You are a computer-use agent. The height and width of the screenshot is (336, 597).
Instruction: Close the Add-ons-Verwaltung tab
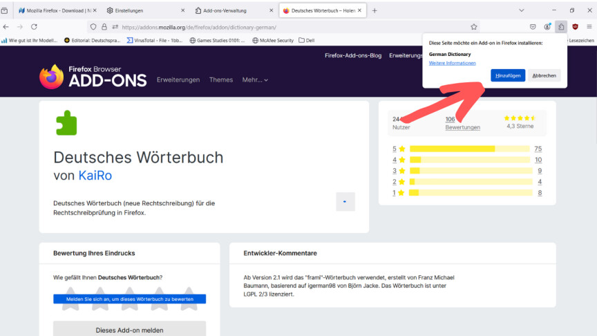(271, 10)
